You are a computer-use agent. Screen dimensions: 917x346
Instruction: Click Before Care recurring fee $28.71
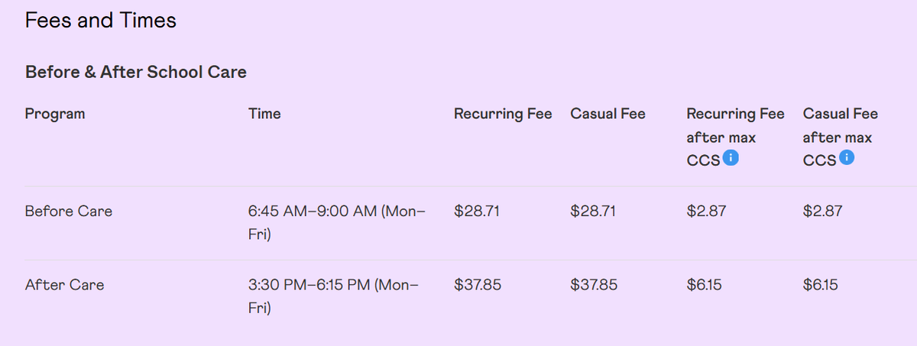(477, 212)
